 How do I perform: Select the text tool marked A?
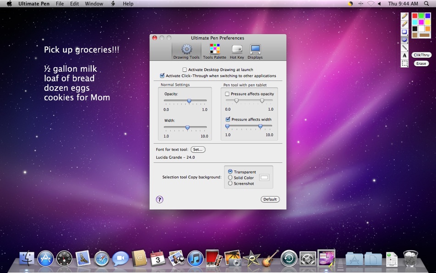point(405,56)
